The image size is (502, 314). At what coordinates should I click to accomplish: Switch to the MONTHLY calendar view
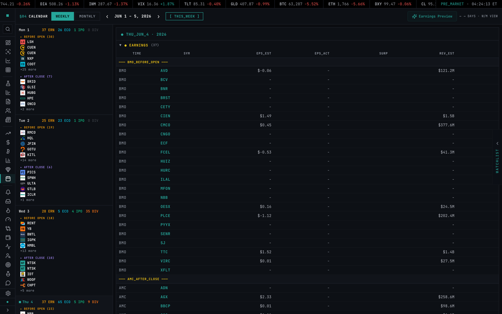[x=87, y=16]
